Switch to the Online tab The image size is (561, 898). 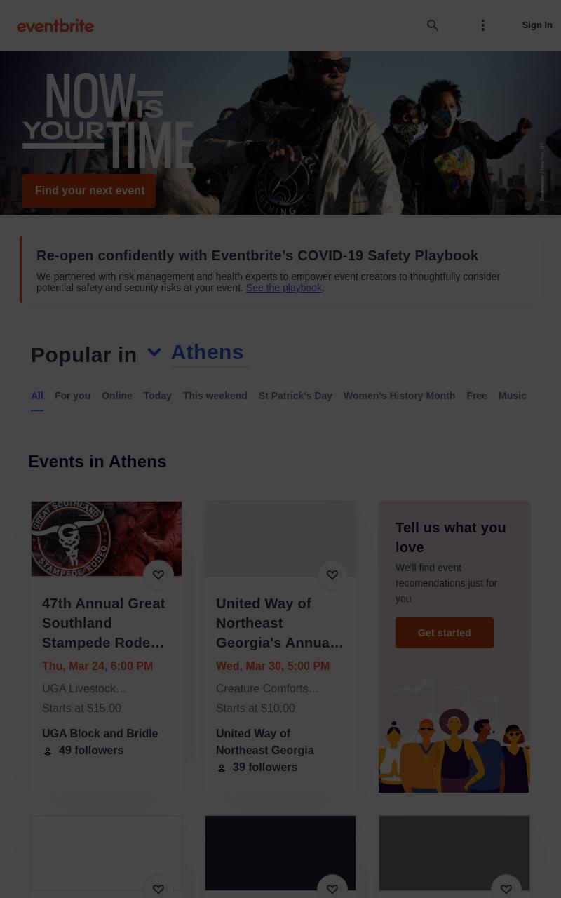click(x=117, y=396)
